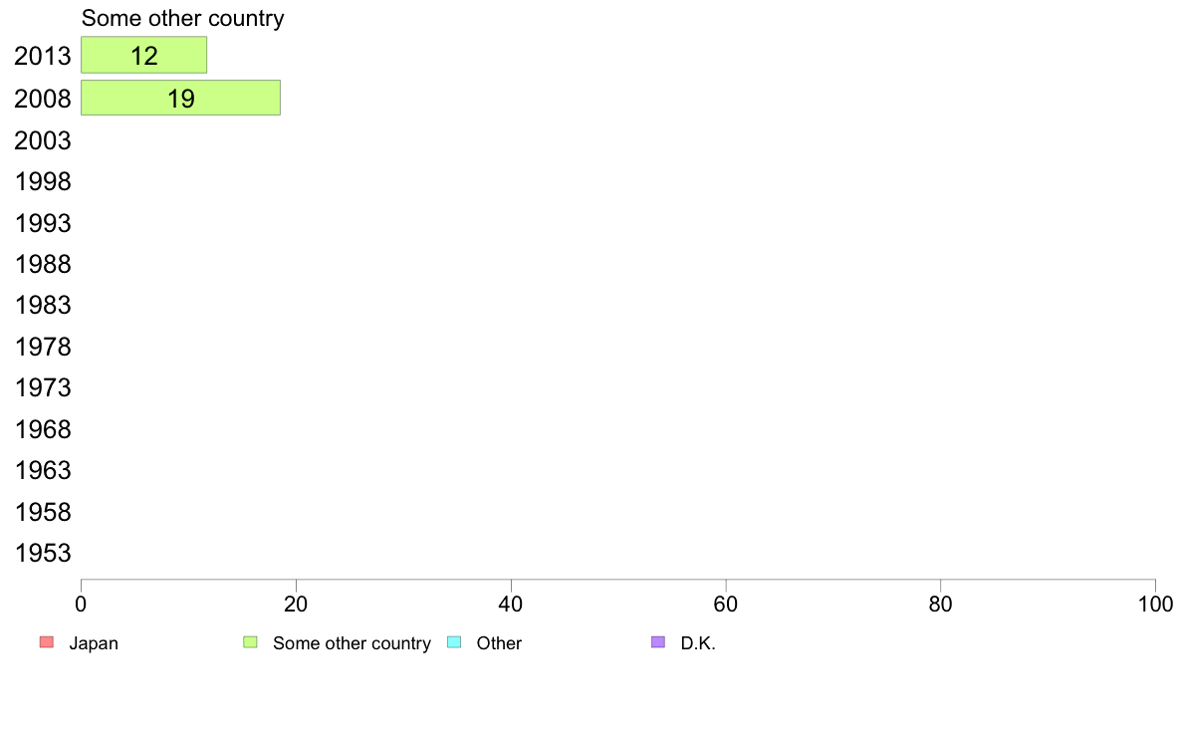
Task: Click the cyan Other legend swatch
Action: pos(454,642)
